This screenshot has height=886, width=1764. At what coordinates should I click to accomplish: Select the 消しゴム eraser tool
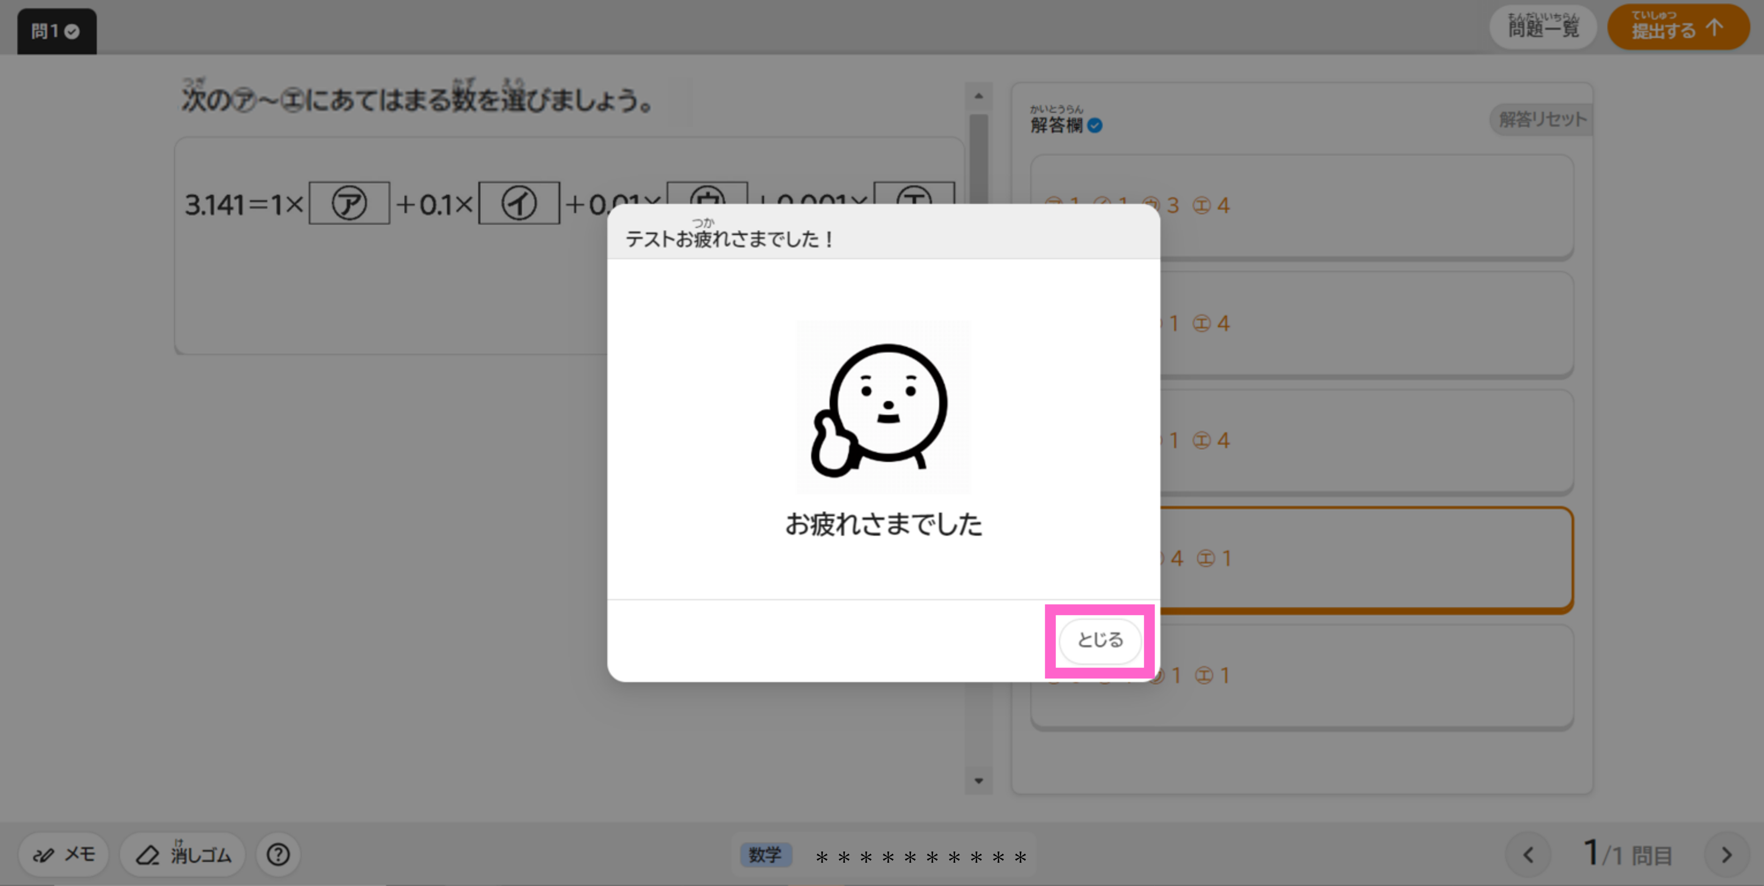point(182,854)
